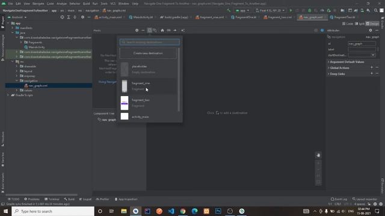Click the home start-destination icon
This screenshot has width=385, height=216.
tap(162, 31)
